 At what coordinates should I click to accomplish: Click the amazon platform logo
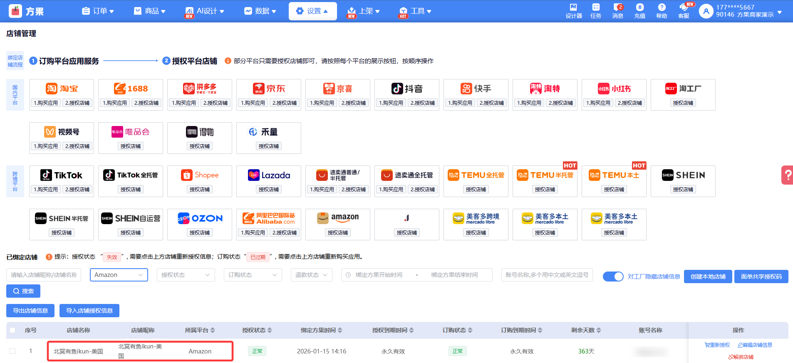[x=338, y=218]
